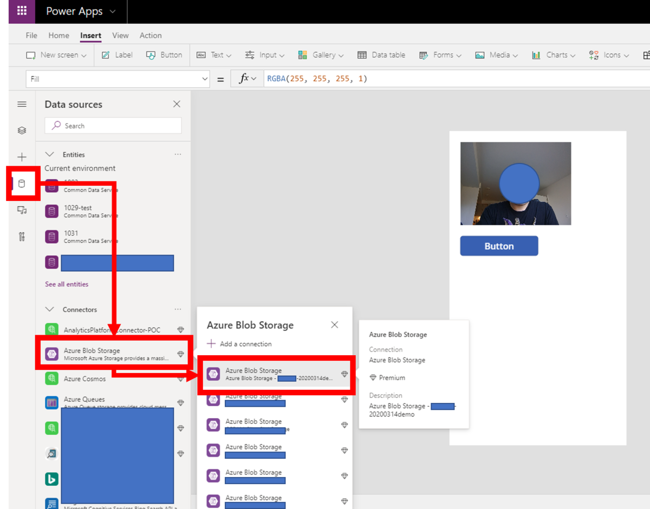Switch to the Insert tab
Viewport: 650px width, 509px height.
(90, 36)
